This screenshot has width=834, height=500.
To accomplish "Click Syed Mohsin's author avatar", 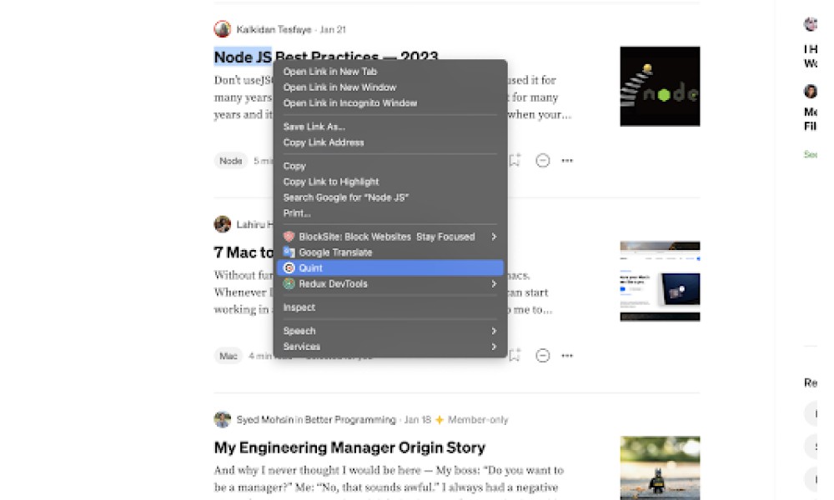I will click(x=223, y=419).
